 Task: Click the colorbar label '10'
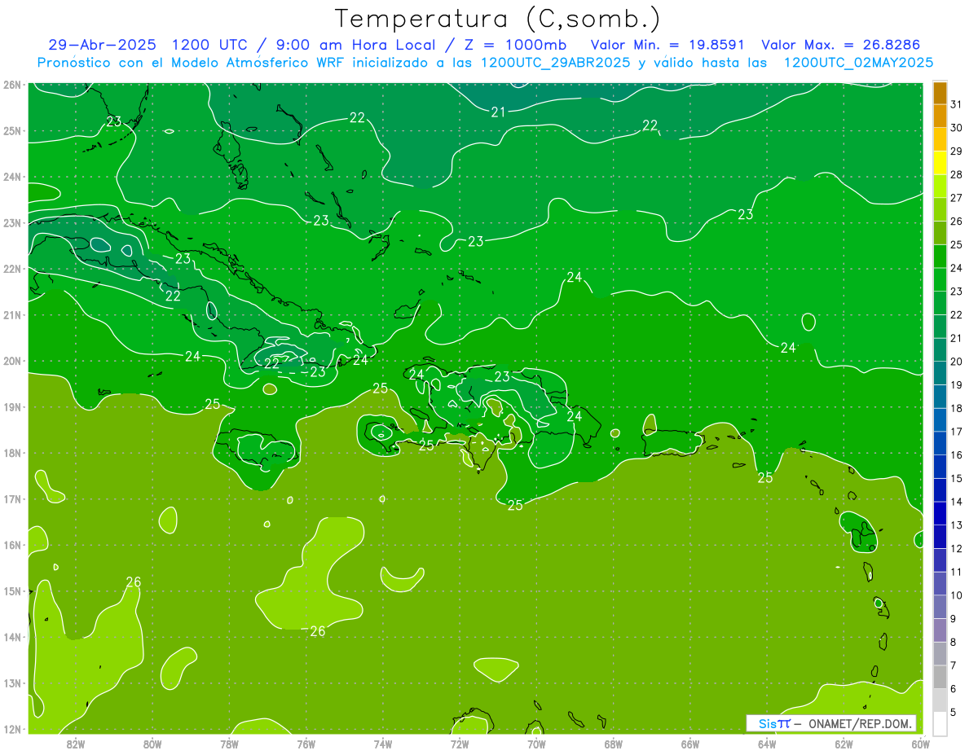[x=956, y=595]
